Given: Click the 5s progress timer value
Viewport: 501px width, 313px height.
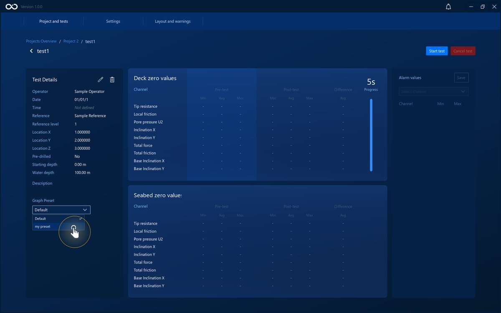Looking at the screenshot, I should point(371,82).
